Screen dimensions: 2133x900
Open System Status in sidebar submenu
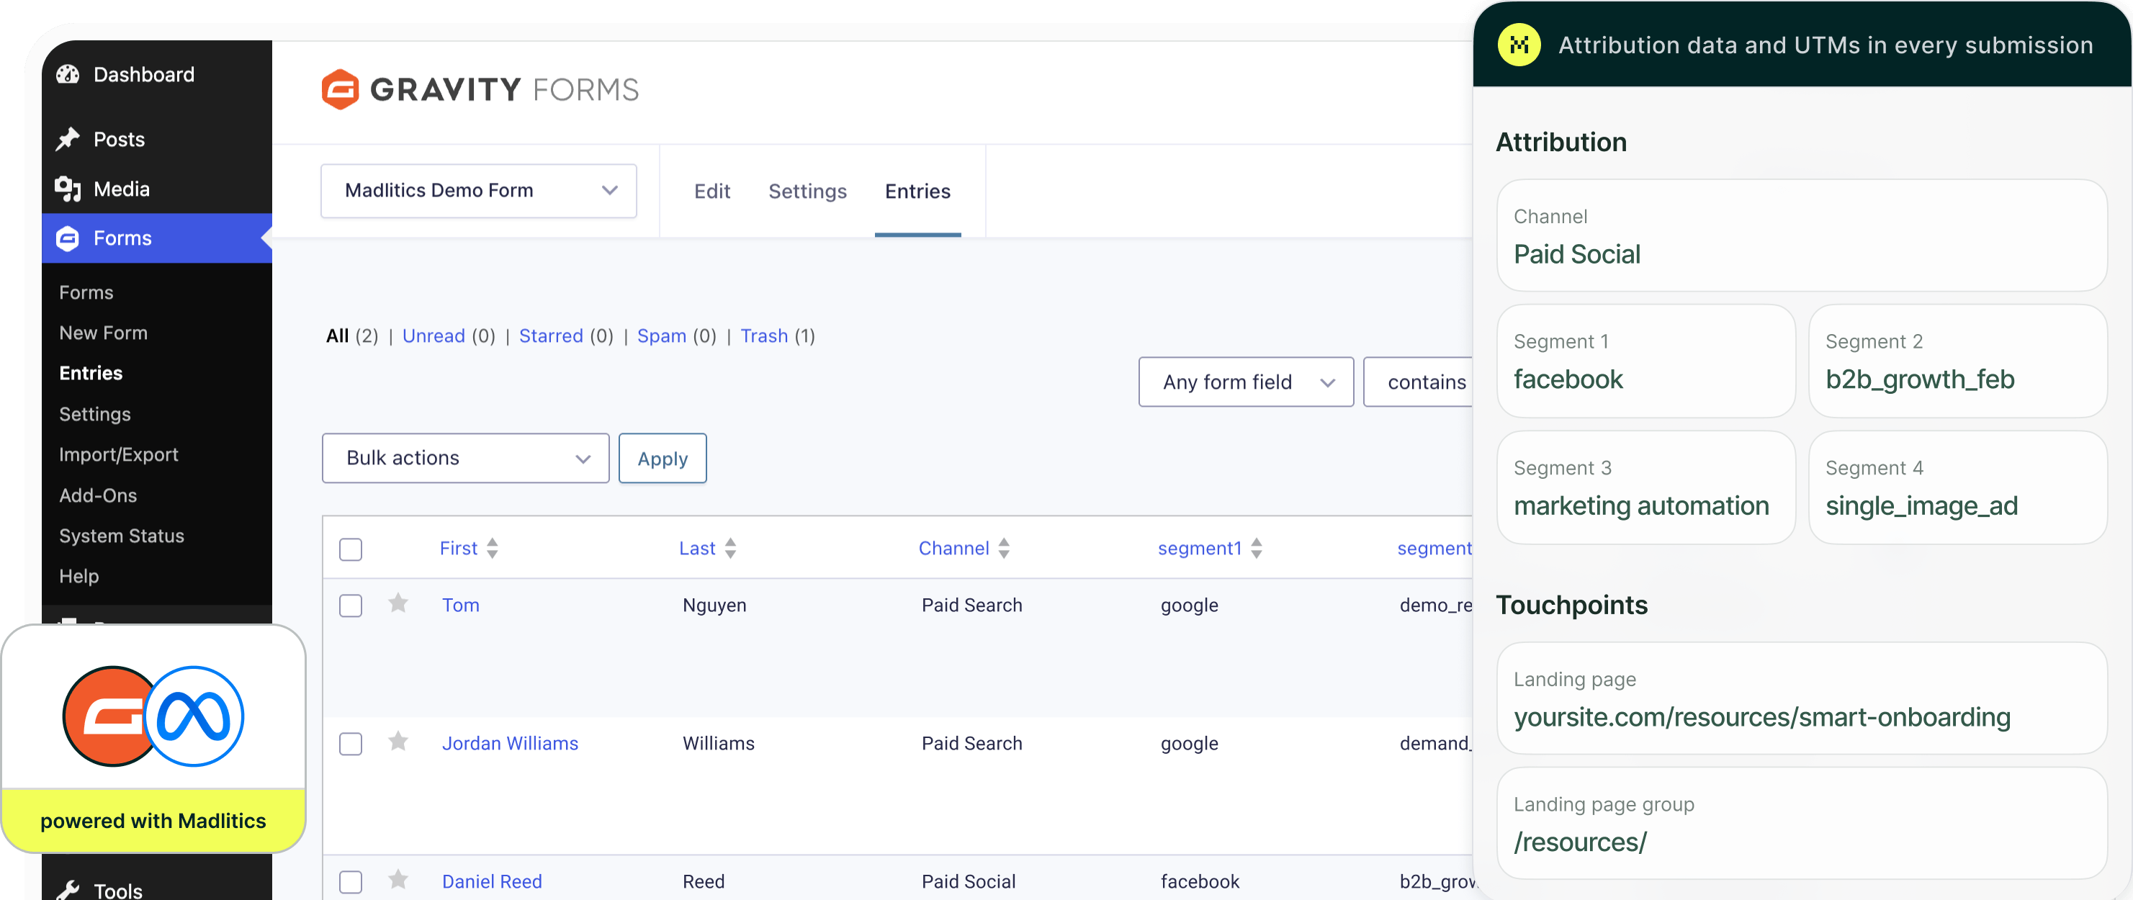tap(122, 536)
